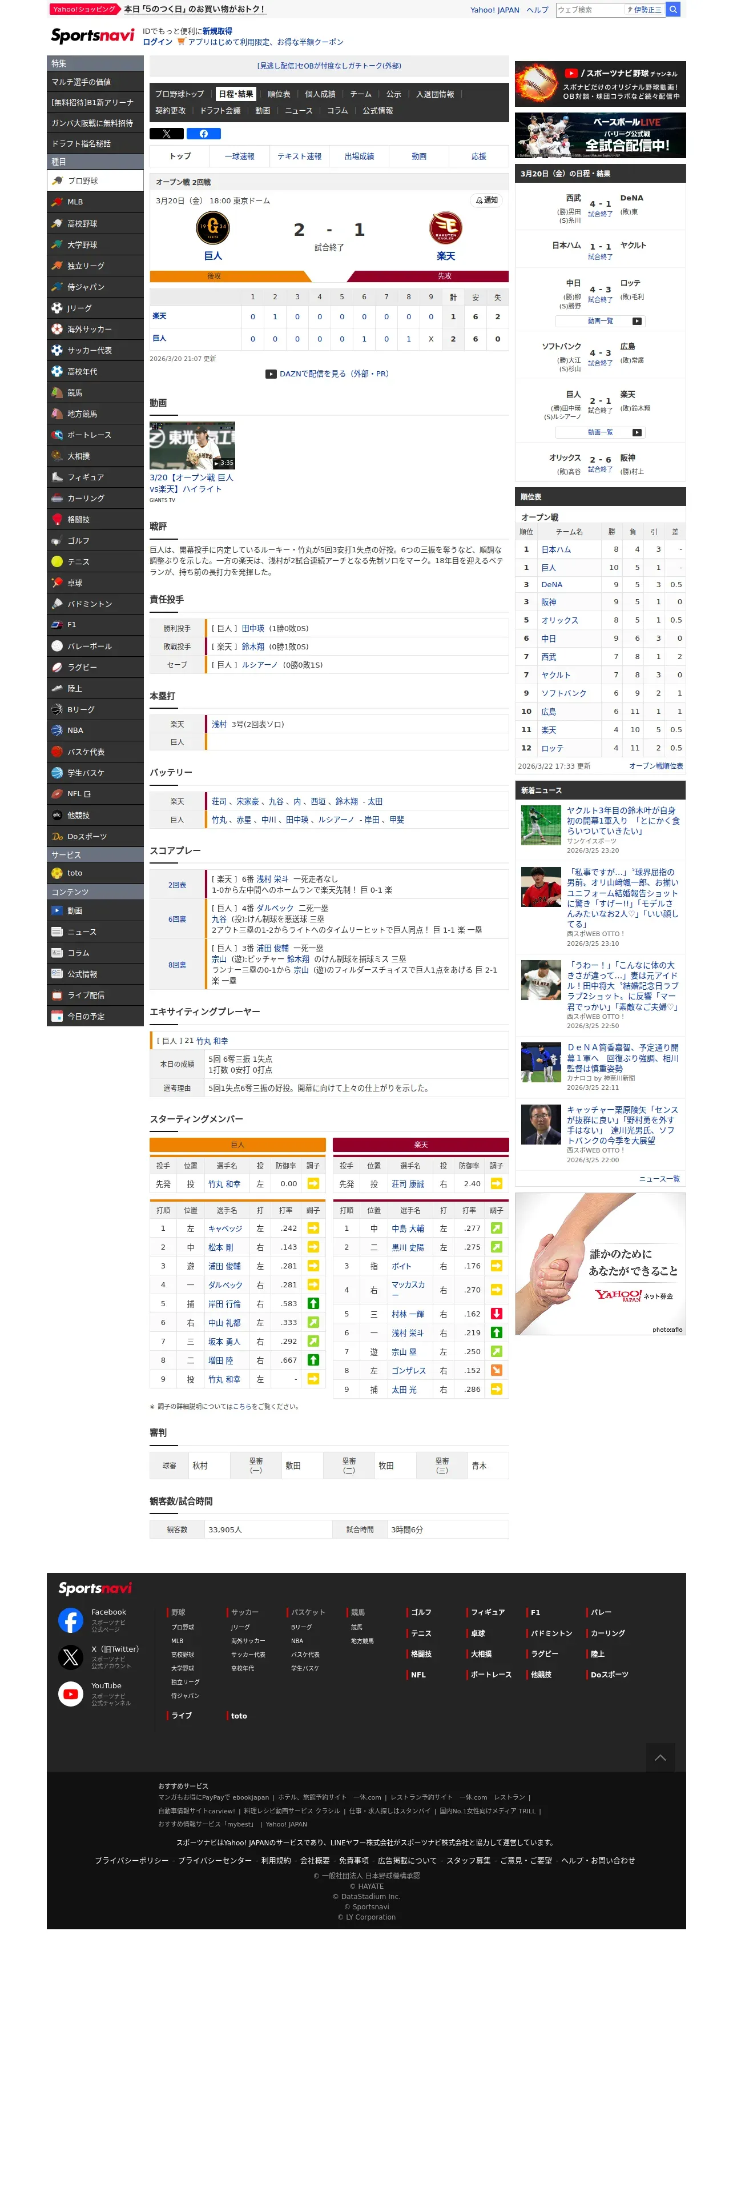Switch to the 応援 tab

tap(479, 157)
